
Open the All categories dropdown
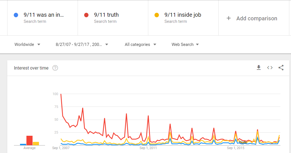coord(140,45)
